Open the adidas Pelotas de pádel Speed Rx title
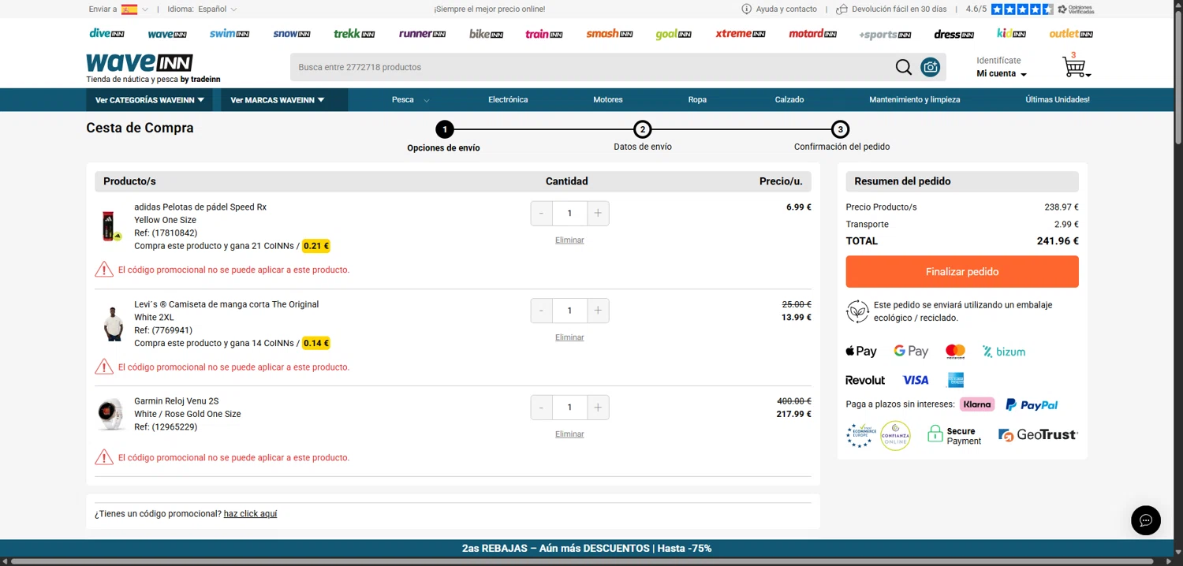1183x566 pixels. 200,207
